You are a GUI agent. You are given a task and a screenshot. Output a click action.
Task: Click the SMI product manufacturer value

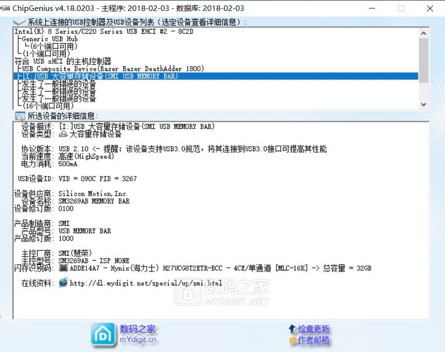pos(64,224)
